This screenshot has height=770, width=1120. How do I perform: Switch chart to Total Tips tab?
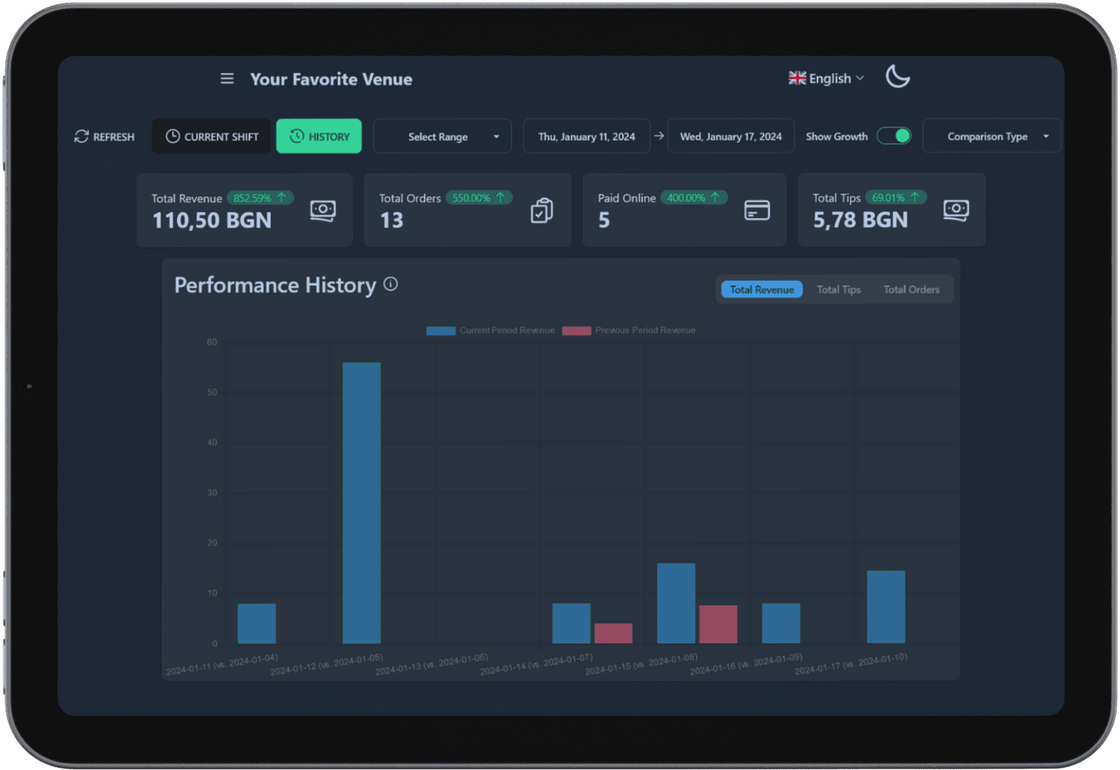(x=838, y=289)
